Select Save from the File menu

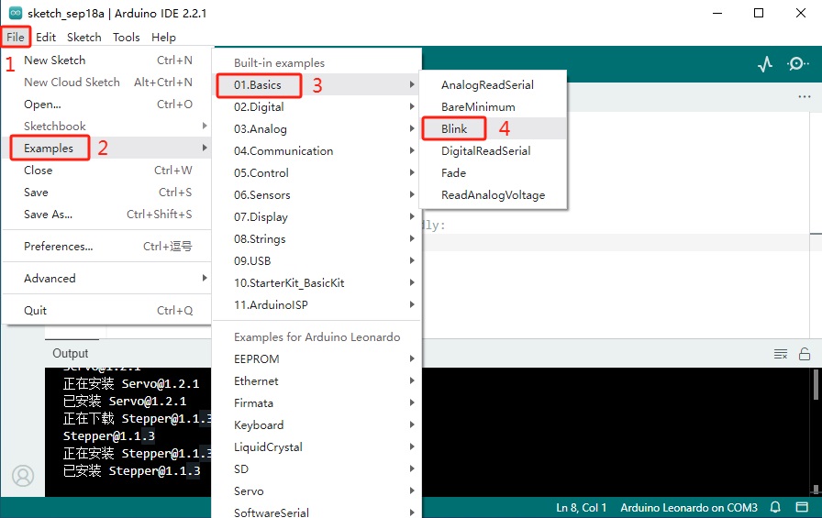107,193
